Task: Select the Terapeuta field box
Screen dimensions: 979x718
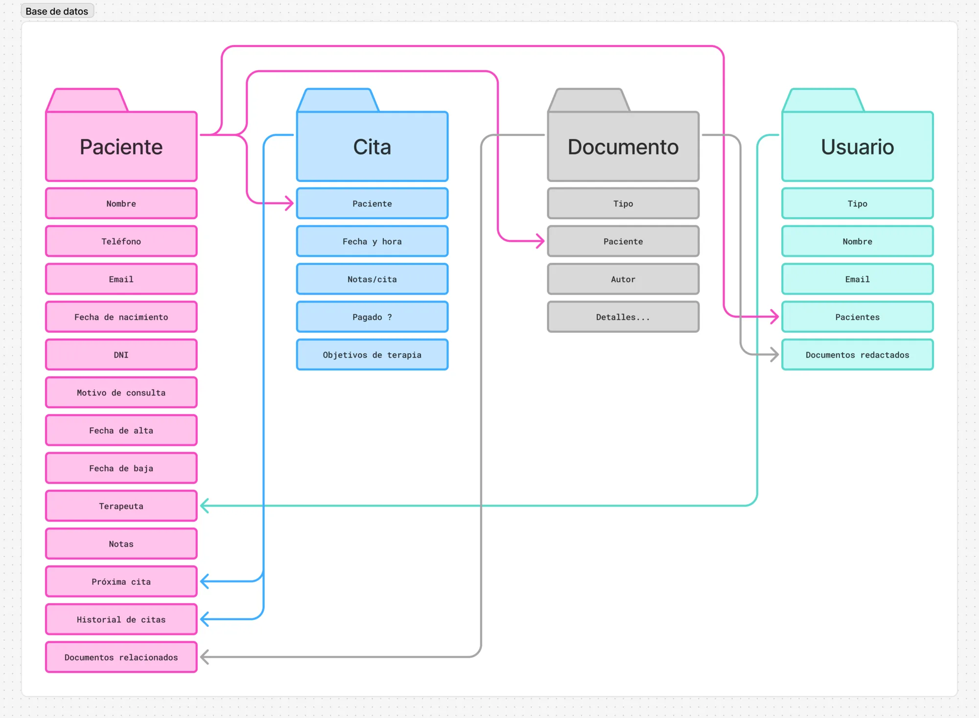Action: [121, 506]
